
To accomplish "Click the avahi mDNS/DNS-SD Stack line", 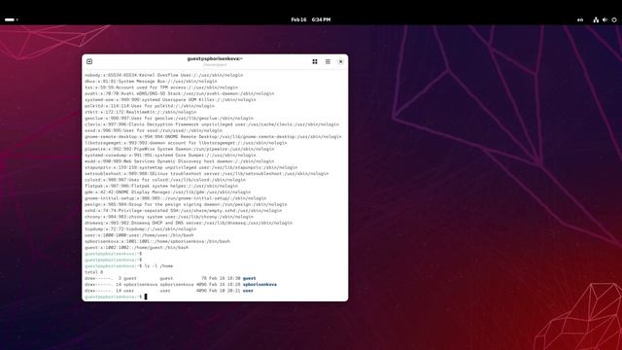I will click(179, 93).
